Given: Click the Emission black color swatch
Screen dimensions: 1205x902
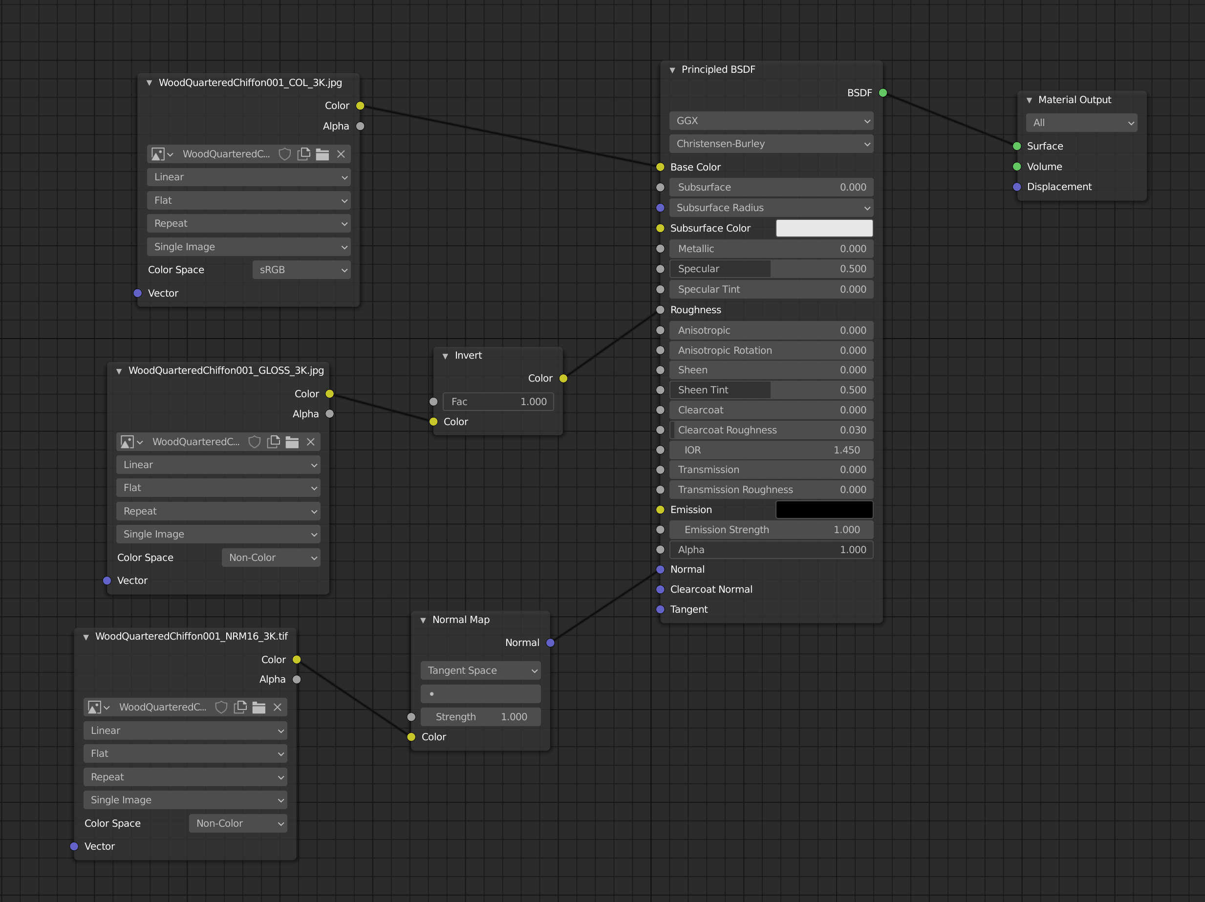Looking at the screenshot, I should [824, 510].
